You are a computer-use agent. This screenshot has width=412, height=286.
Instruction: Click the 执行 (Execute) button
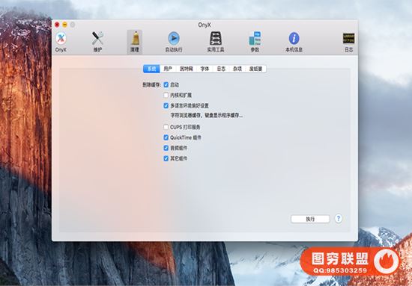(310, 219)
